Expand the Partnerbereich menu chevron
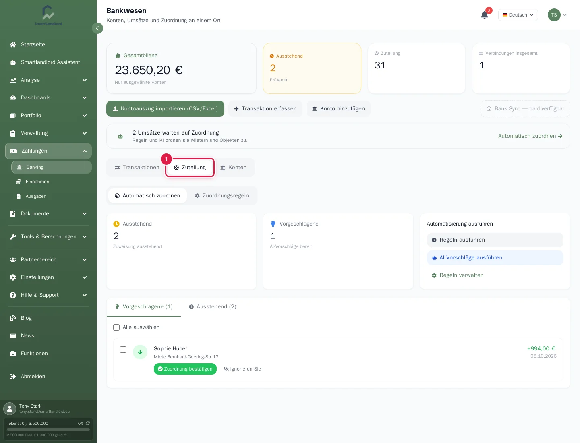 [x=85, y=260]
